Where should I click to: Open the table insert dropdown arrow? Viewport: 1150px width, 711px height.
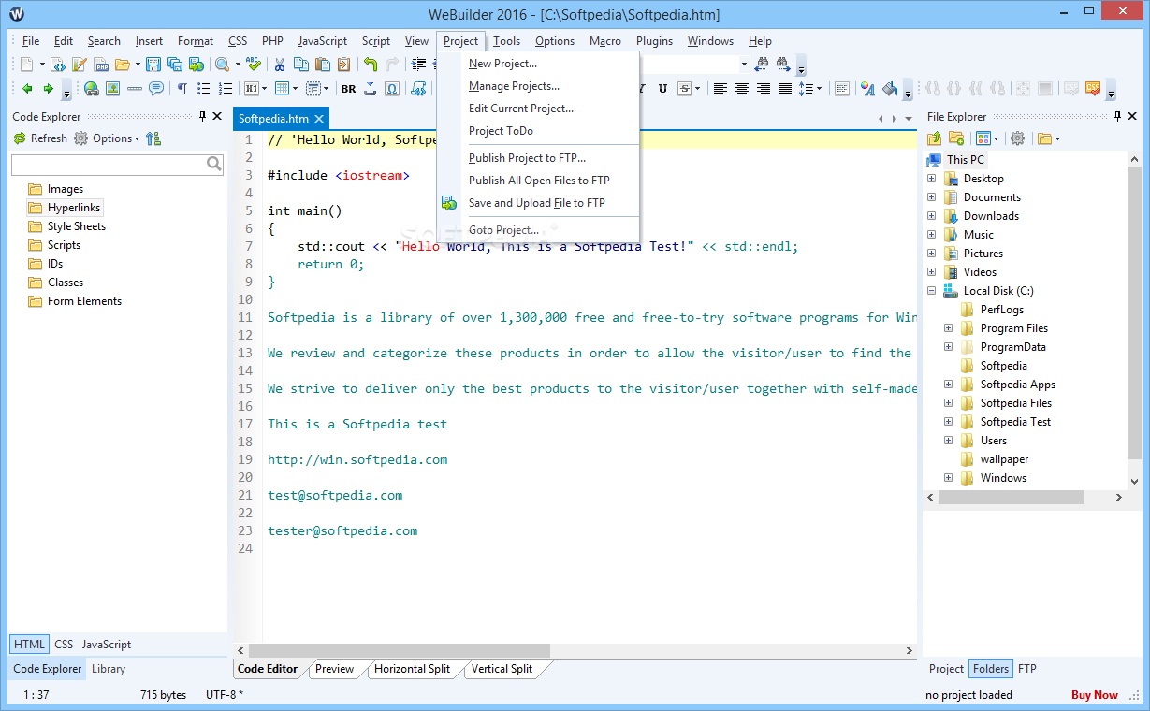tap(295, 89)
